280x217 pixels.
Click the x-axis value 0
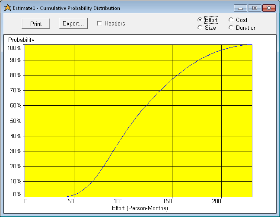point(26,201)
